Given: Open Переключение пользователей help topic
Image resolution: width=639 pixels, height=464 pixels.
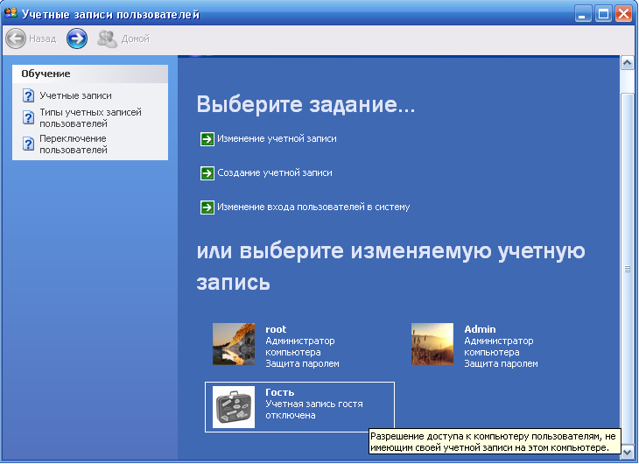Looking at the screenshot, I should click(x=74, y=144).
